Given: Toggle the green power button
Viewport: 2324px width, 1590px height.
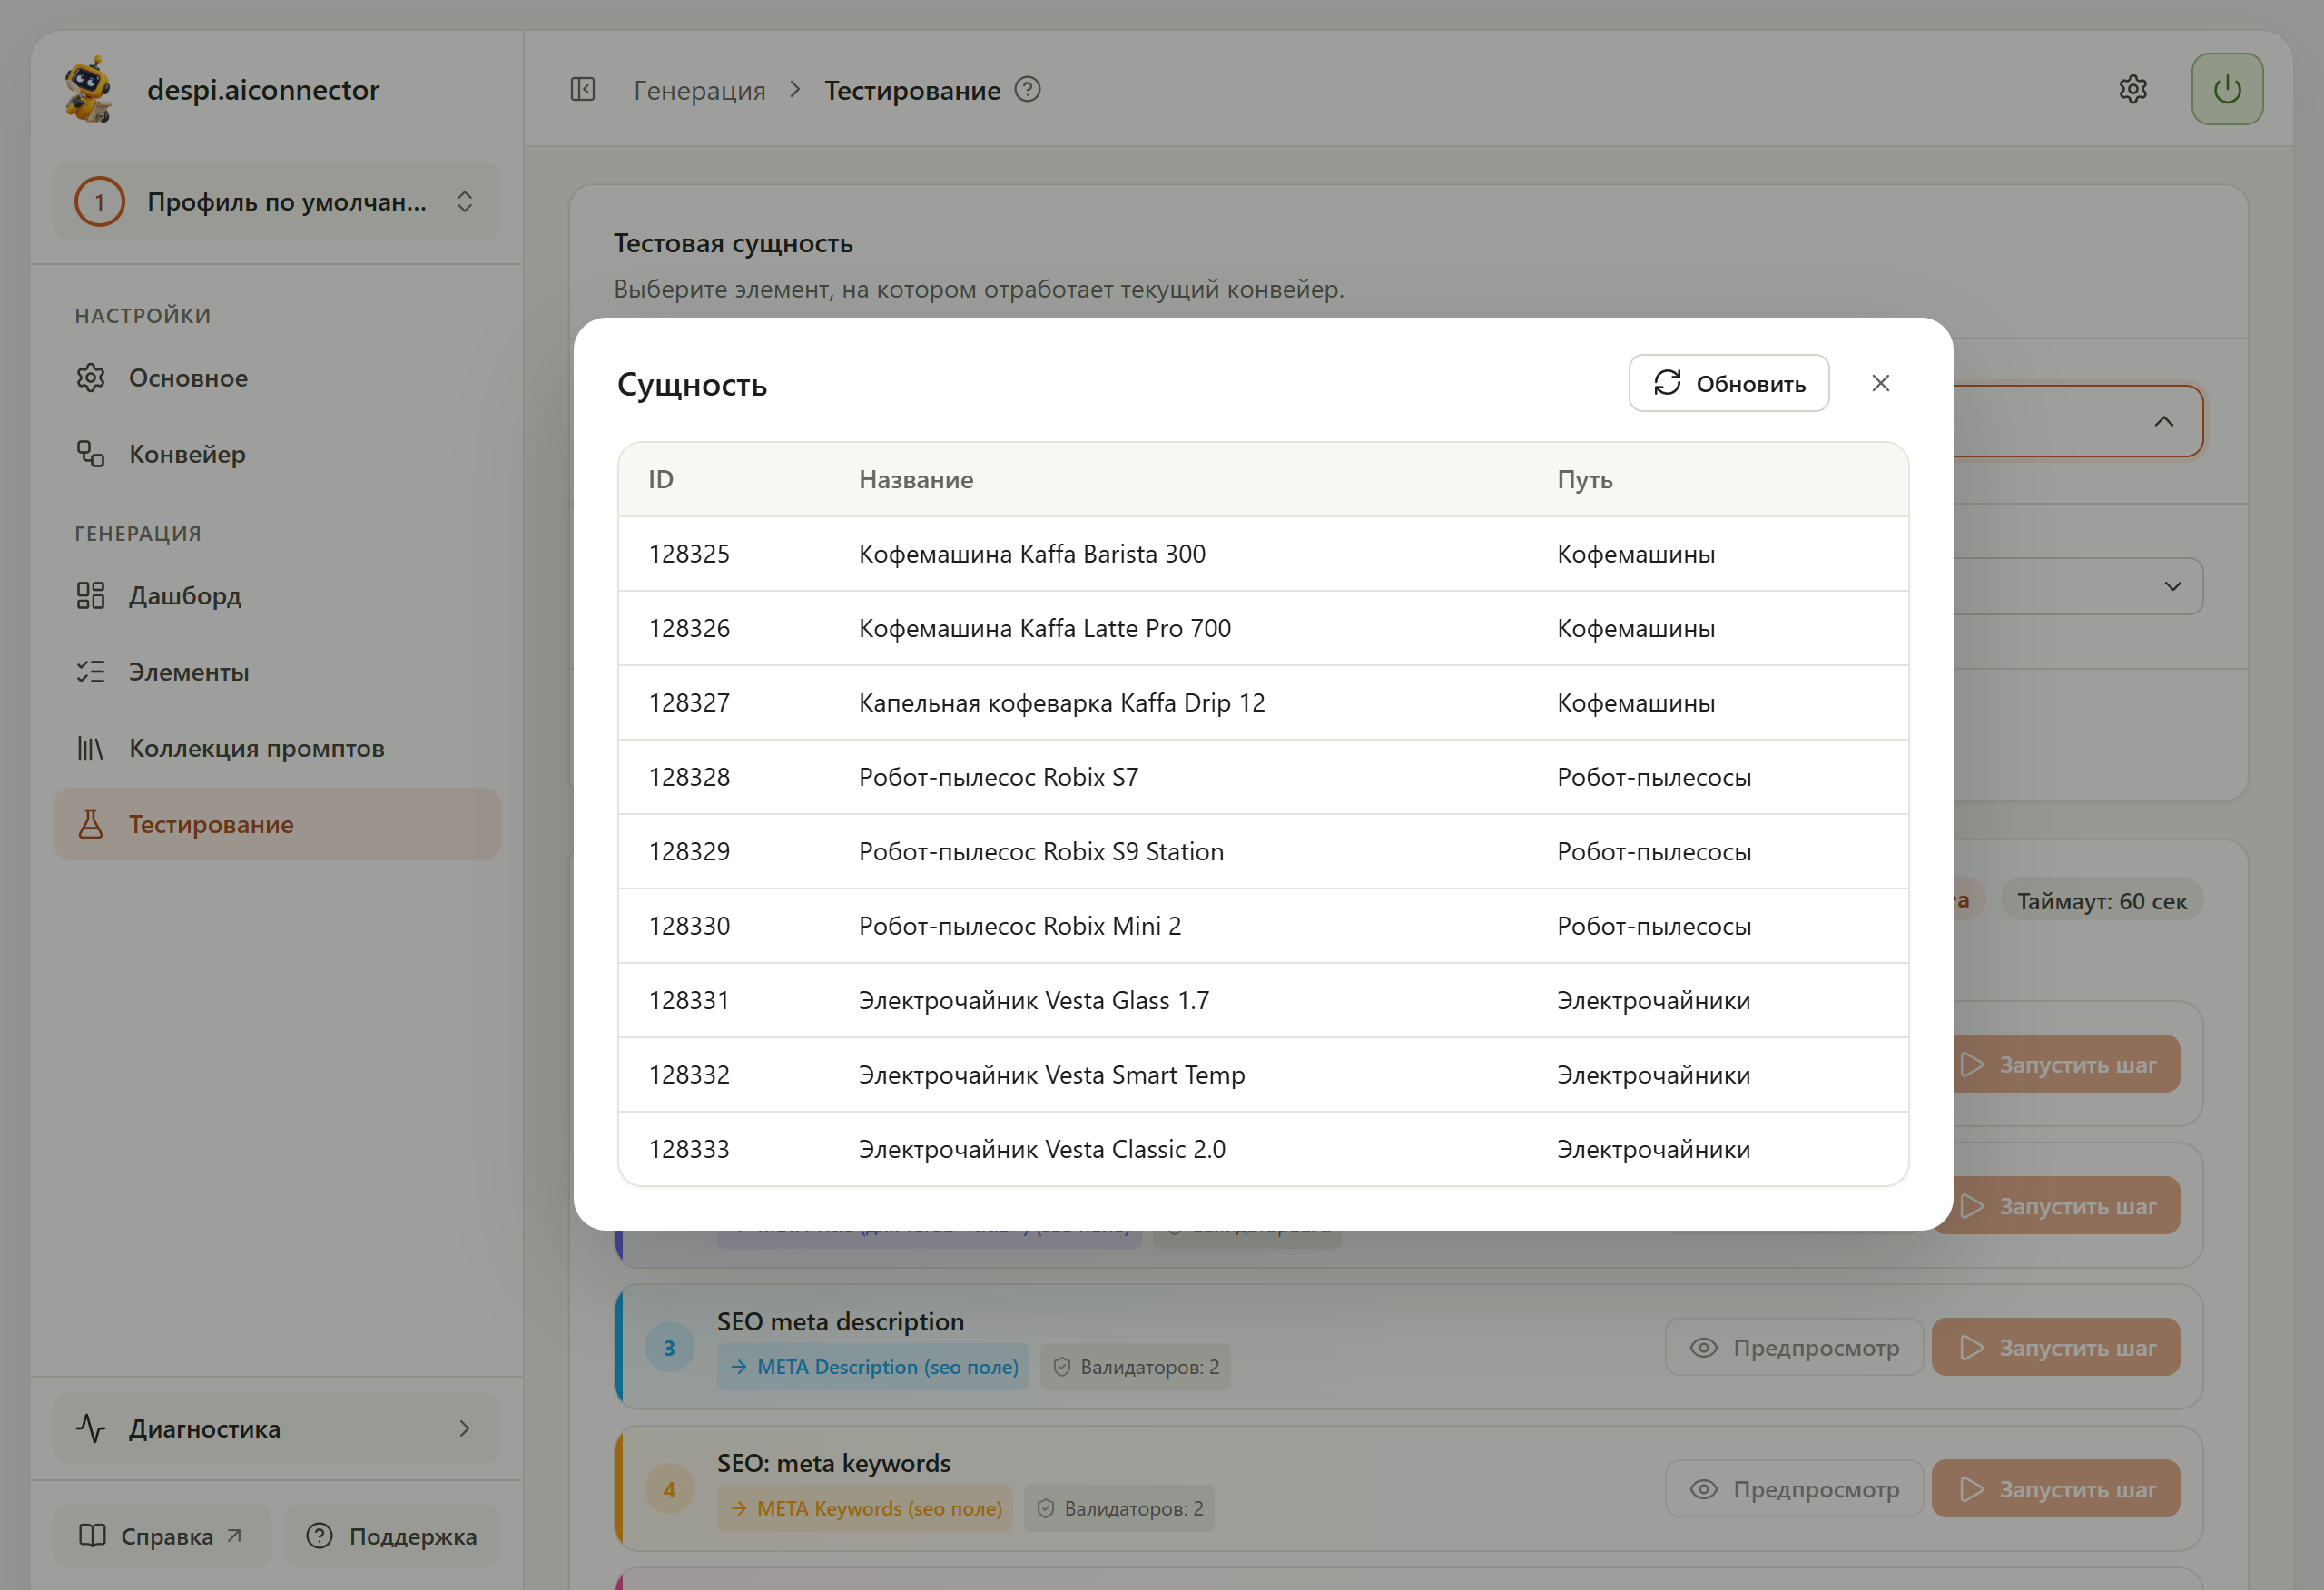Looking at the screenshot, I should [x=2226, y=89].
